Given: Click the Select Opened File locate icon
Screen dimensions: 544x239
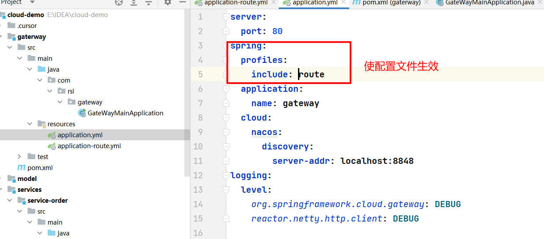Looking at the screenshot, I should coord(119,2).
